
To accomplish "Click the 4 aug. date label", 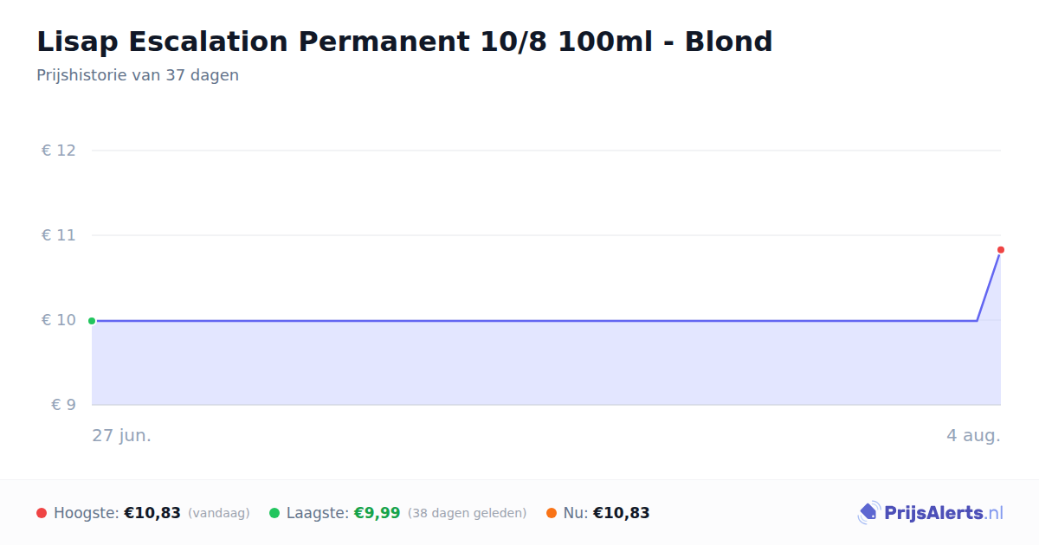I will point(973,435).
